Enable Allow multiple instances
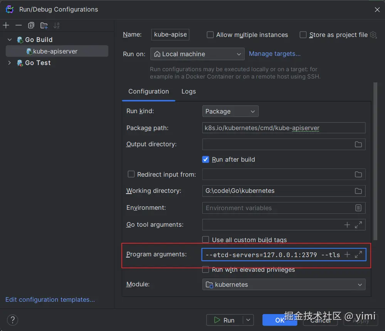 coord(210,35)
